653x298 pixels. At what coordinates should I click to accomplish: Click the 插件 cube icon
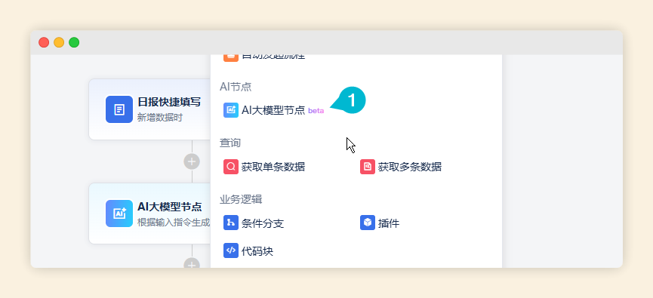pos(368,223)
